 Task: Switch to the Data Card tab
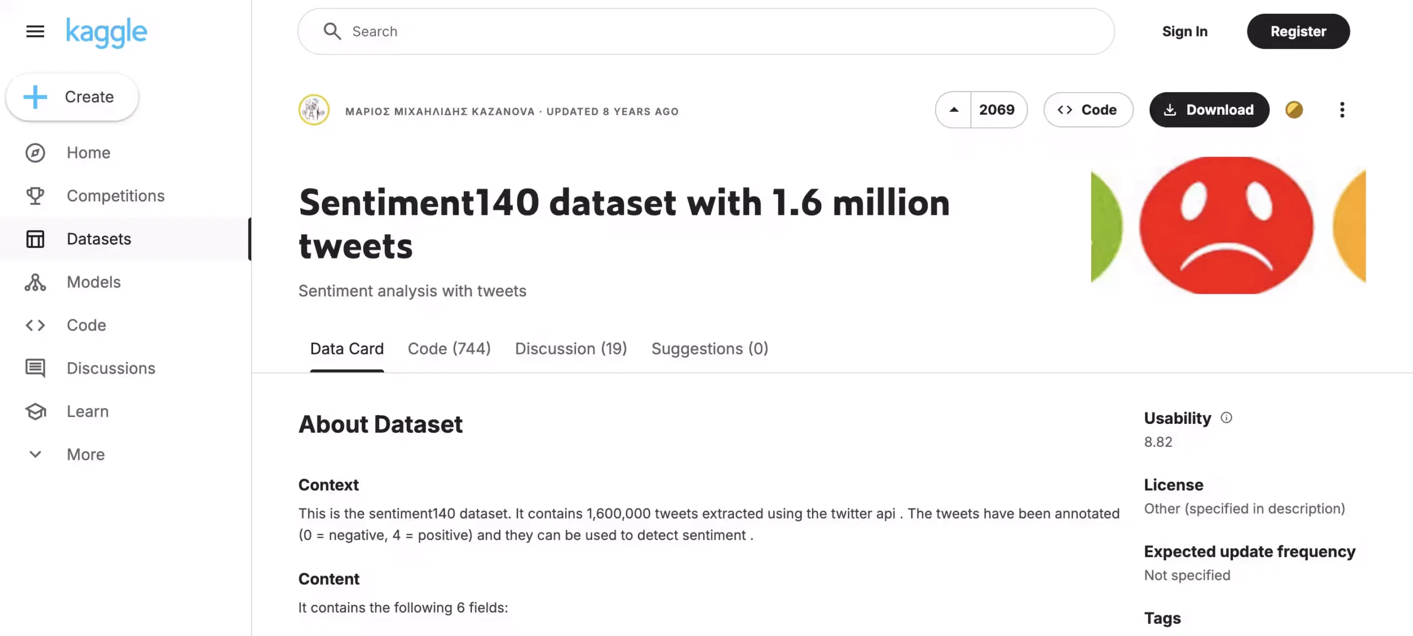(x=347, y=348)
